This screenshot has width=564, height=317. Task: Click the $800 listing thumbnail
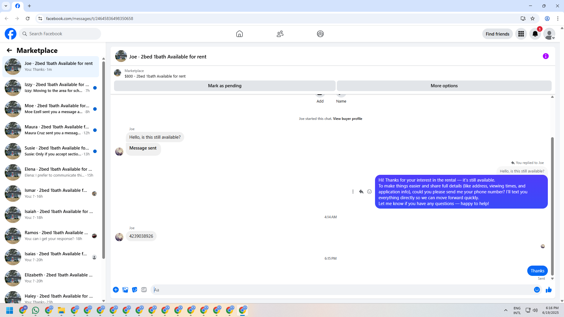[118, 73]
